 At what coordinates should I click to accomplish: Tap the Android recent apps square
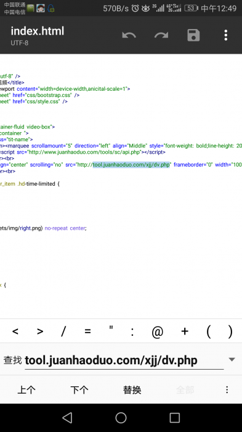[x=174, y=418]
